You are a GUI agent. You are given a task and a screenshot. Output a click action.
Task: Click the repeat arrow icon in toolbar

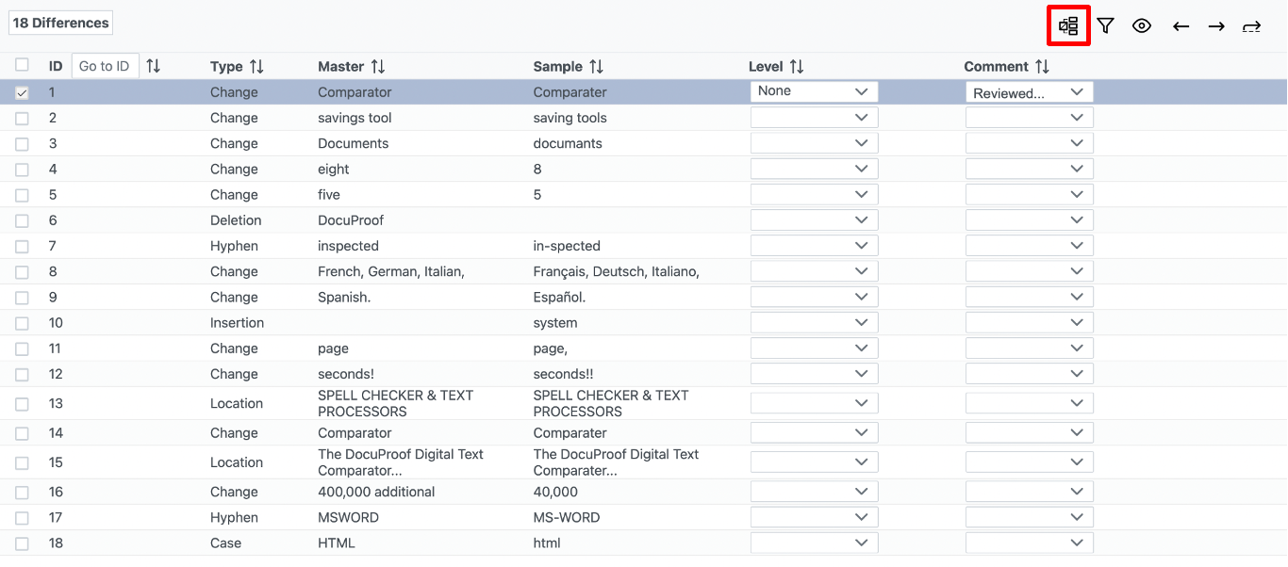point(1251,26)
